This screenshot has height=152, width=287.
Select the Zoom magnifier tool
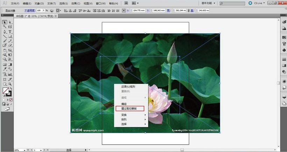pos(10,84)
